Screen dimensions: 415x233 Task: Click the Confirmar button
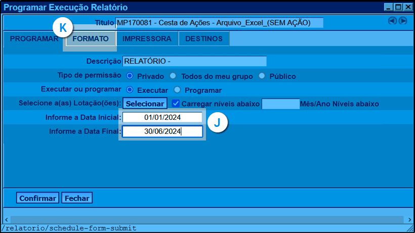pyautogui.click(x=37, y=198)
